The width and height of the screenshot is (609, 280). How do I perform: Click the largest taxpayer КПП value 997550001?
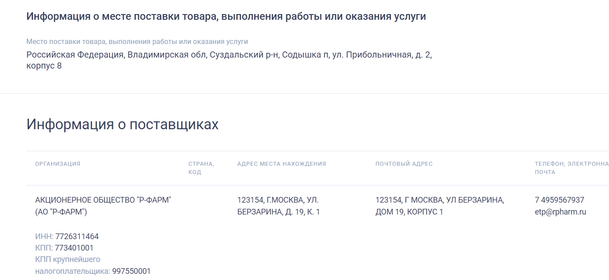pos(131,271)
